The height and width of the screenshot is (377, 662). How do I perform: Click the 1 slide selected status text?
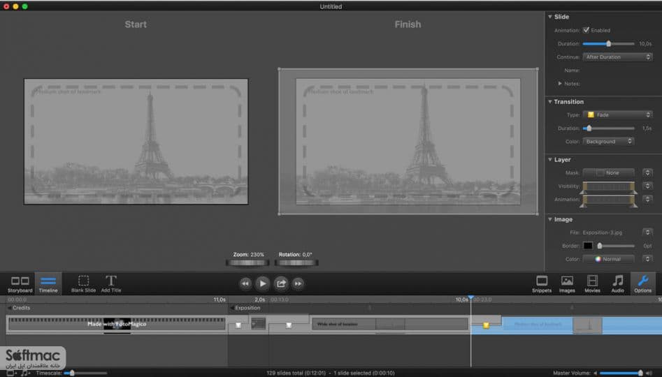[x=364, y=374]
